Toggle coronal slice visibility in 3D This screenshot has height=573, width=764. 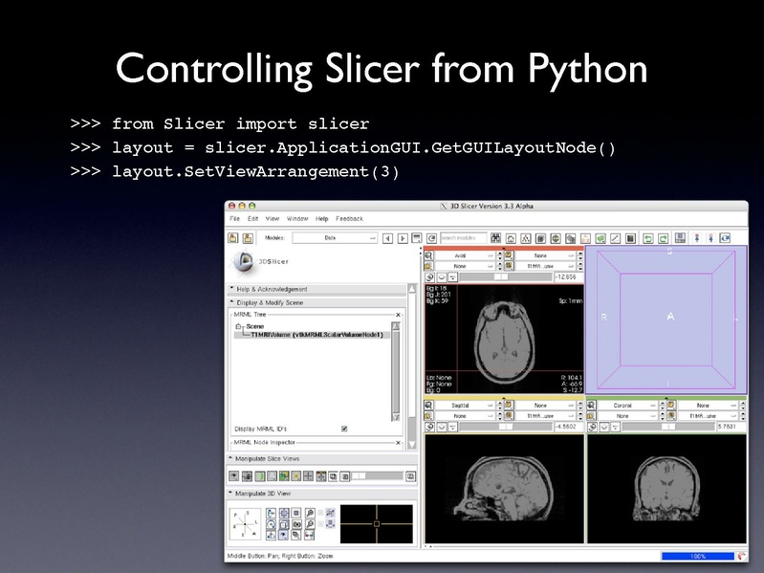coord(604,427)
